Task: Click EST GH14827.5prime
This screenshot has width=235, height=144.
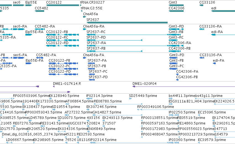Action: [x=117, y=115]
